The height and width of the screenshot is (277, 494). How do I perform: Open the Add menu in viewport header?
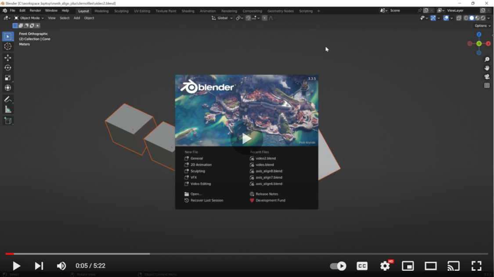pos(76,18)
